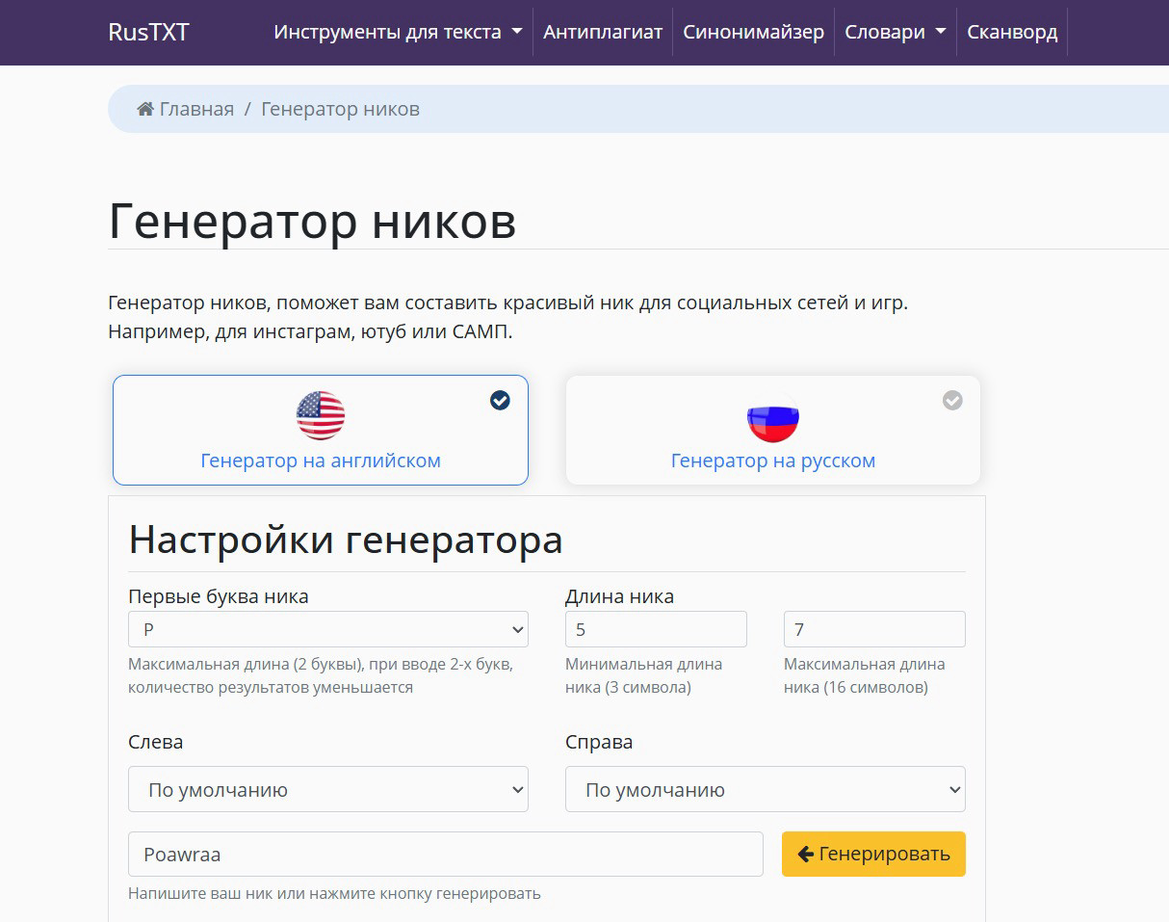The image size is (1169, 922).
Task: Expand the Слева dropdown
Action: (328, 789)
